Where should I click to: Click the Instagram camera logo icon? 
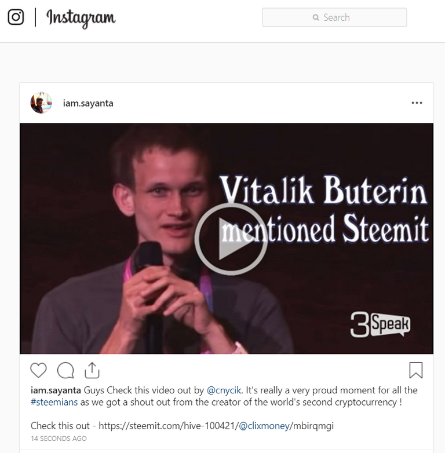point(16,17)
